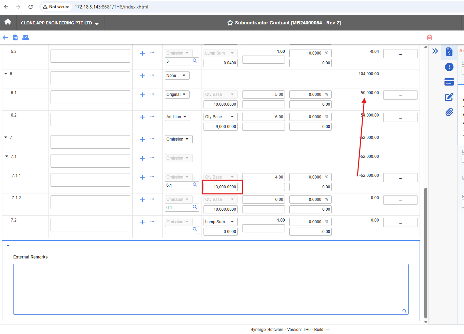The width and height of the screenshot is (464, 334).
Task: Click the browser forward arrow
Action: coord(18,7)
